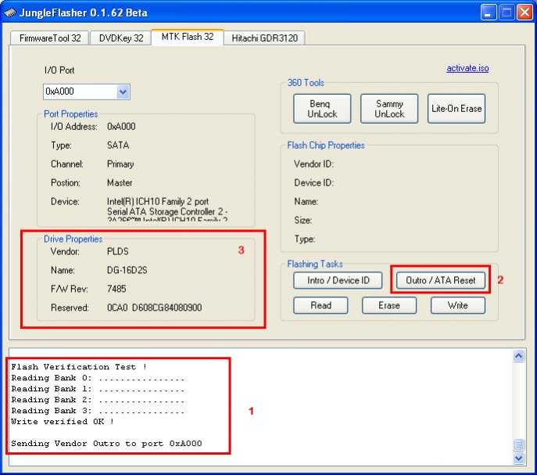Switch to the FirmwareTool 32 tab
The image size is (537, 475).
tap(50, 38)
